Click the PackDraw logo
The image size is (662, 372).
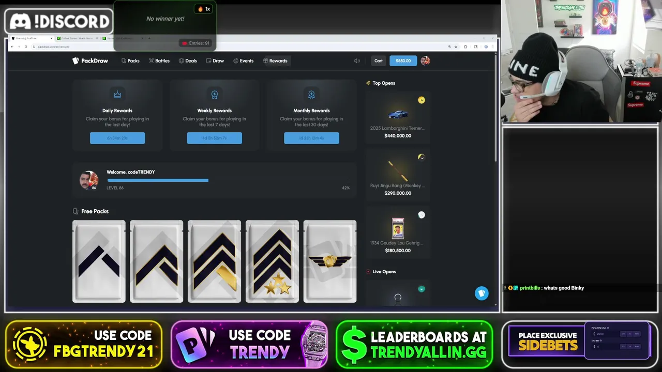click(90, 60)
